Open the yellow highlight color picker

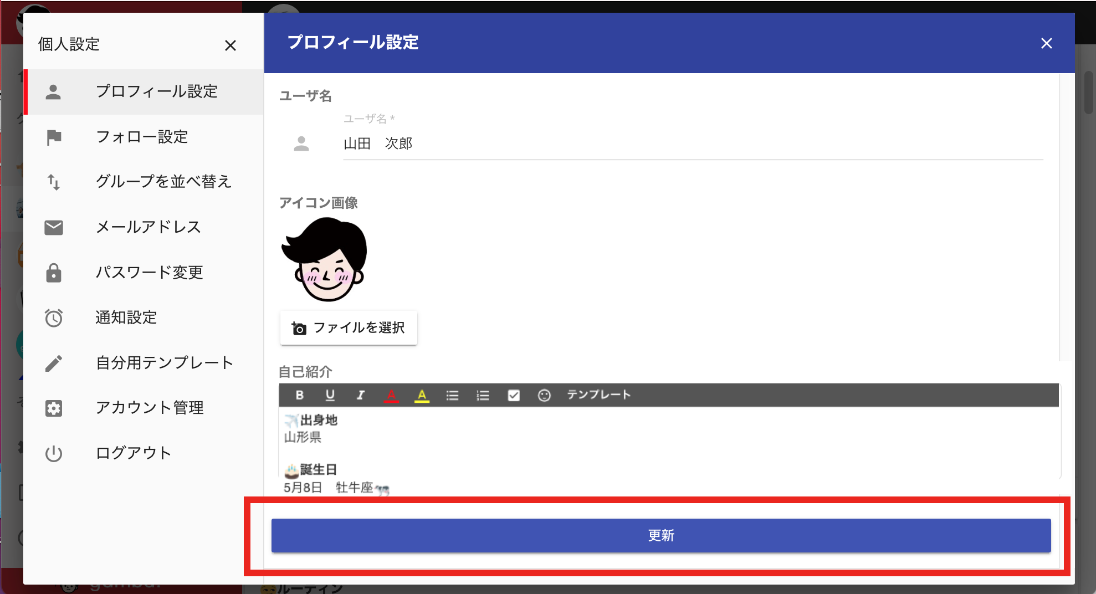click(x=422, y=395)
